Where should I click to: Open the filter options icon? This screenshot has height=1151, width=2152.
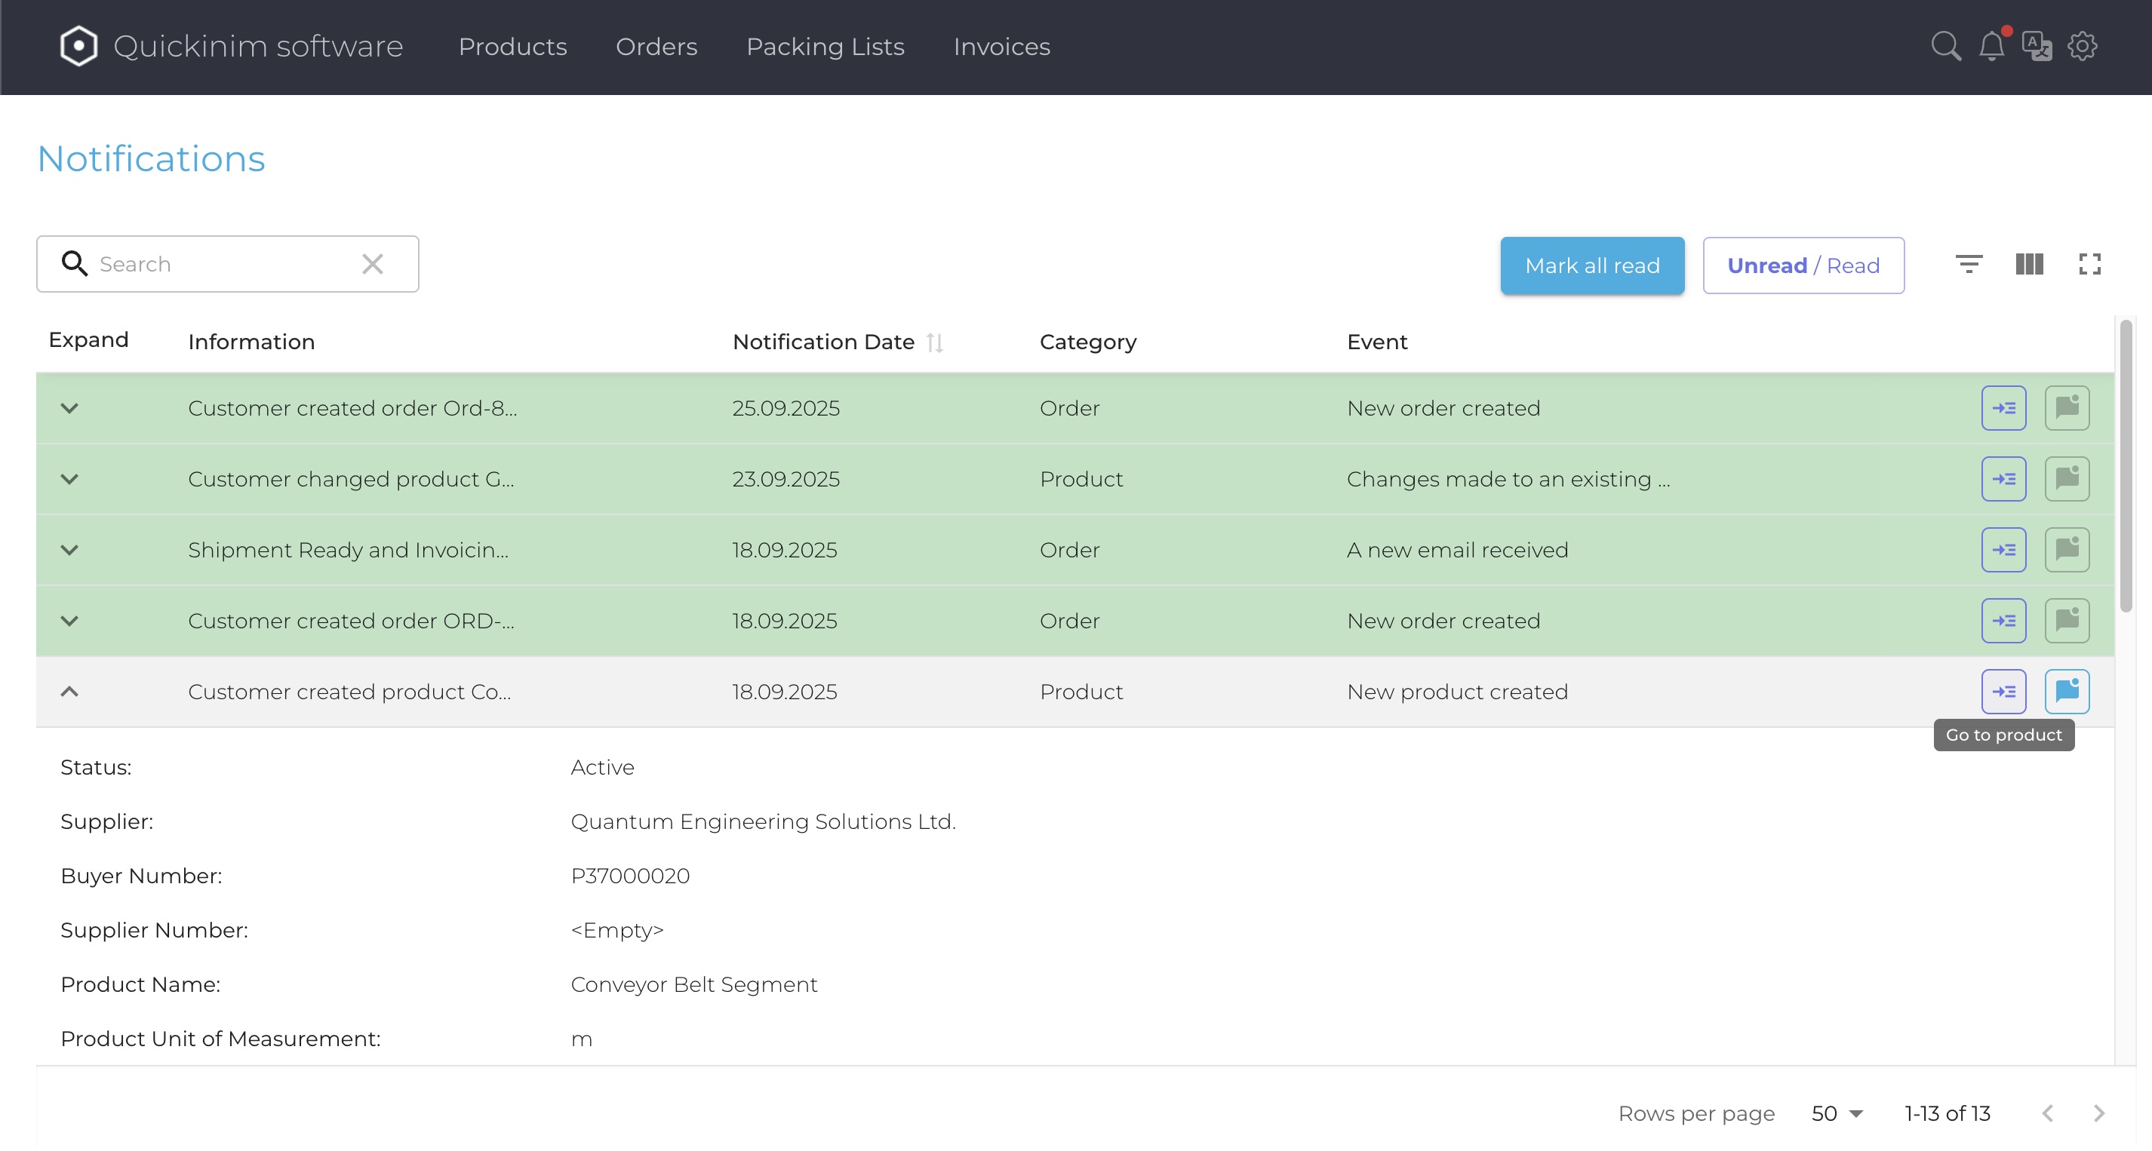tap(1970, 264)
